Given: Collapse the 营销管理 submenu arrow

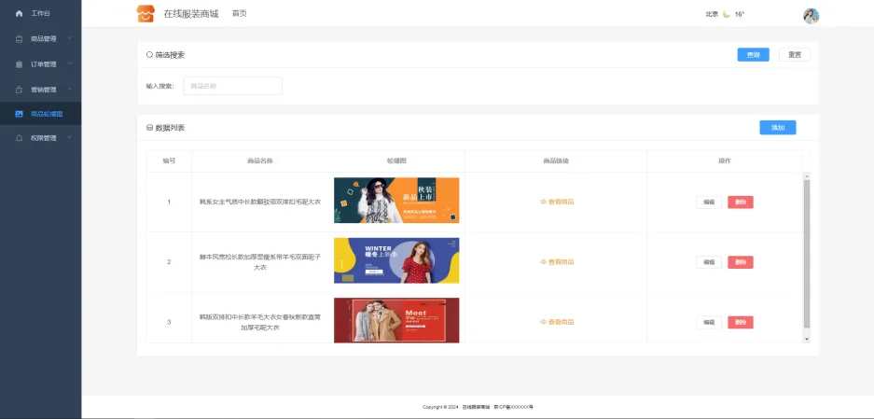Looking at the screenshot, I should (x=69, y=90).
